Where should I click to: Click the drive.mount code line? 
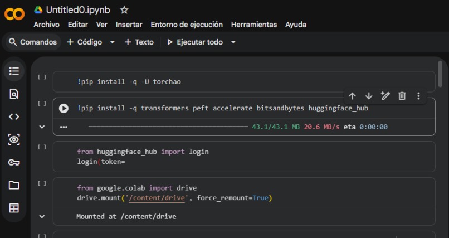pyautogui.click(x=174, y=198)
